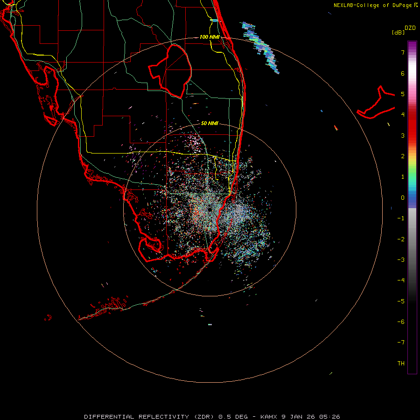
Task: Click the -5 value on color scale
Action: 401,301
